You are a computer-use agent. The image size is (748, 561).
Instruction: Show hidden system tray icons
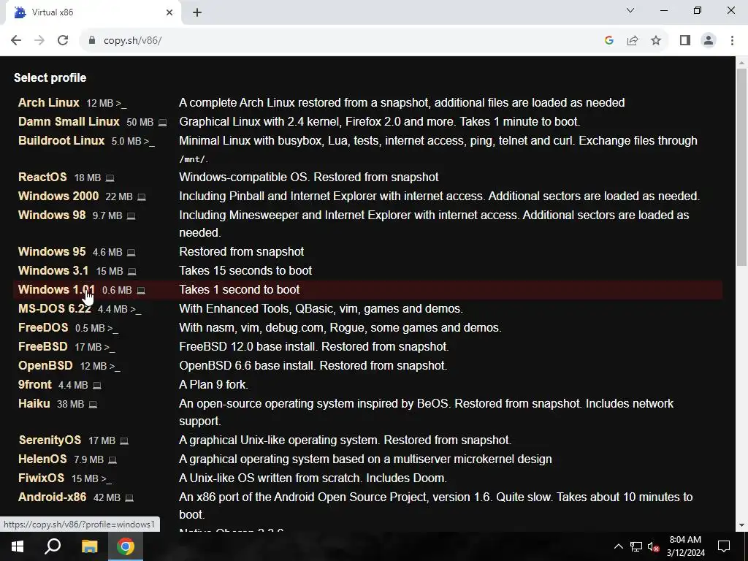pyautogui.click(x=618, y=546)
